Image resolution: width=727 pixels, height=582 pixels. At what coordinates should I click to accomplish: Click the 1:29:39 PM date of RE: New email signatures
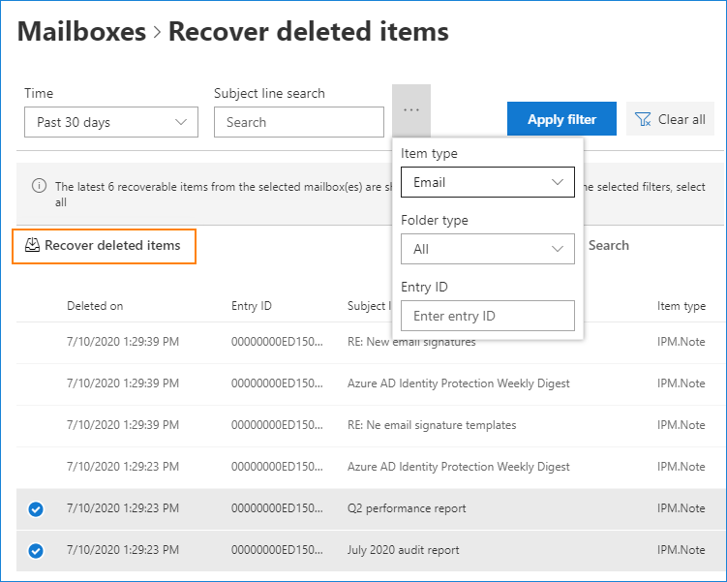(123, 342)
